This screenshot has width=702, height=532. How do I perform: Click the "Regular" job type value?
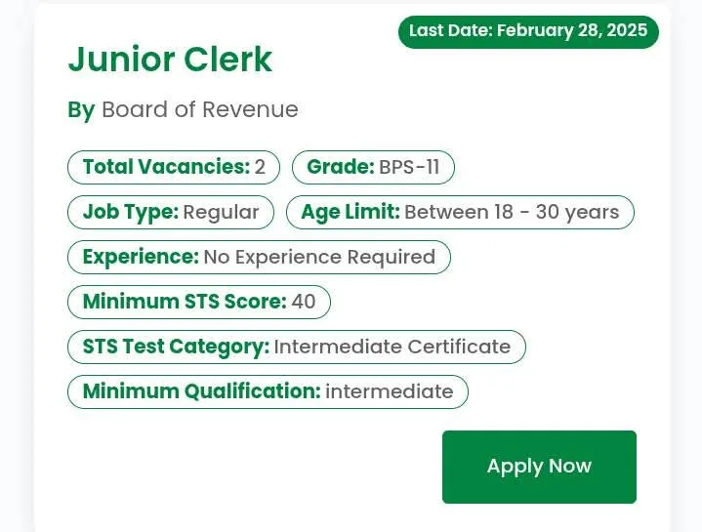221,212
